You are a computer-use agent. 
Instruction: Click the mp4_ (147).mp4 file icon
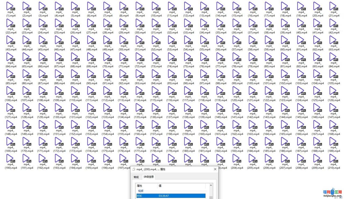pos(334,108)
